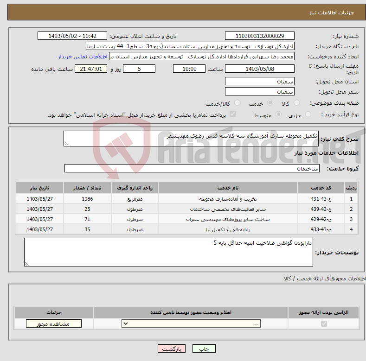Click quantity cell 71

pos(87,220)
